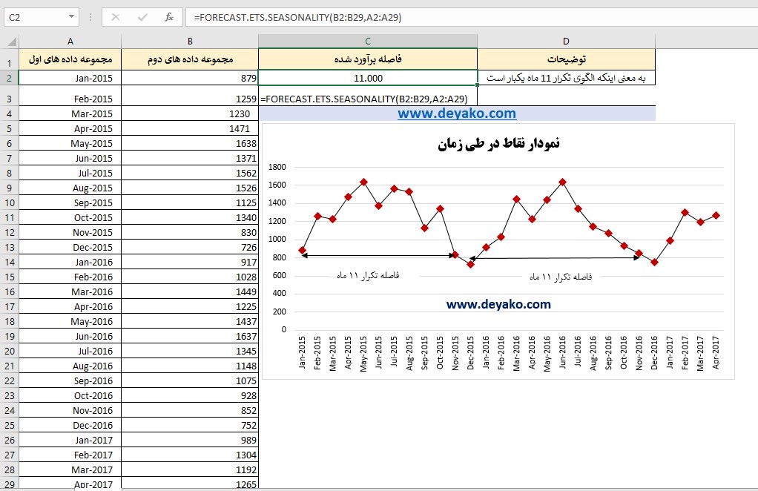The height and width of the screenshot is (491, 758).
Task: Click the Insert Function fx icon
Action: click(168, 17)
